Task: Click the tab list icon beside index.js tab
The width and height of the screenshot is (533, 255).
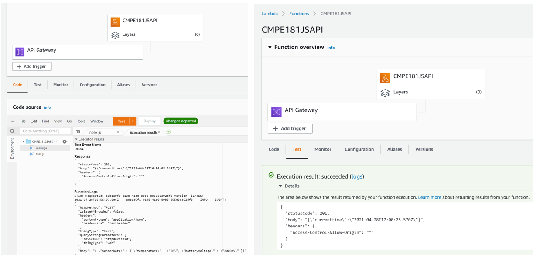Action: (78, 132)
